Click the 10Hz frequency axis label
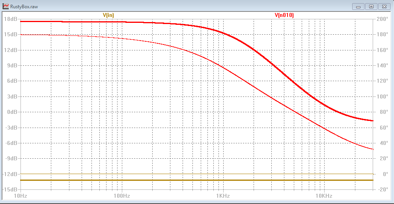 coord(20,196)
